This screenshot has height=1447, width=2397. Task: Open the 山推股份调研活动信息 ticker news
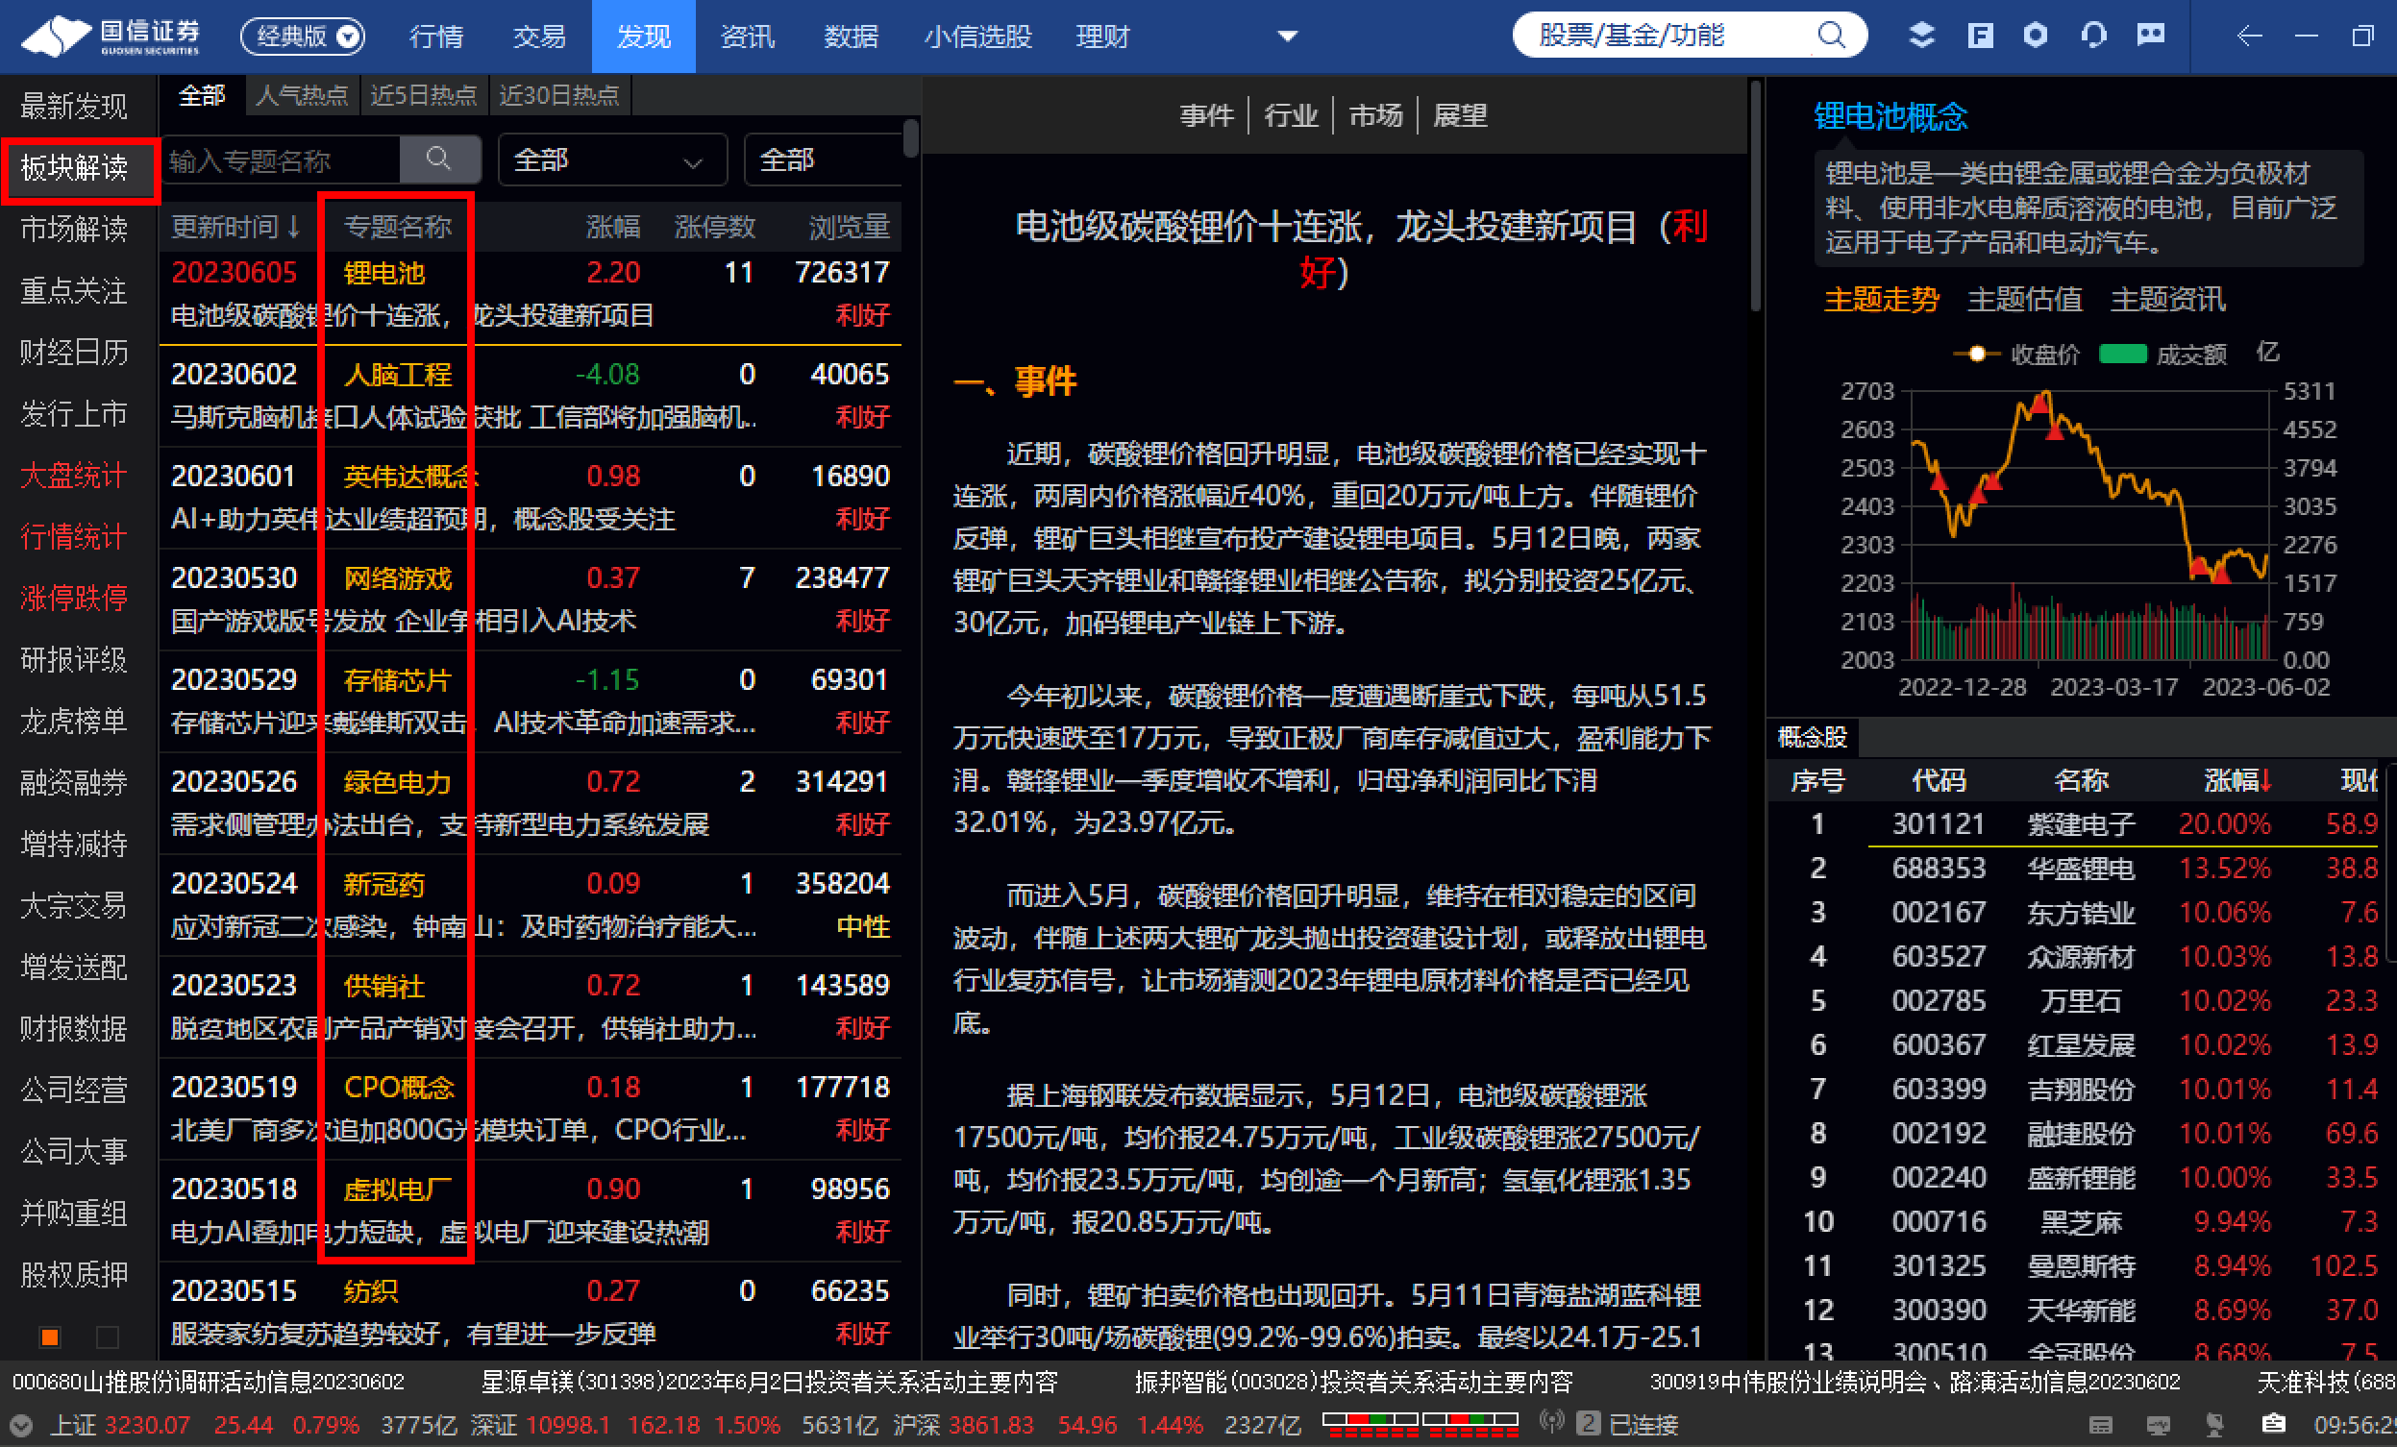[209, 1382]
